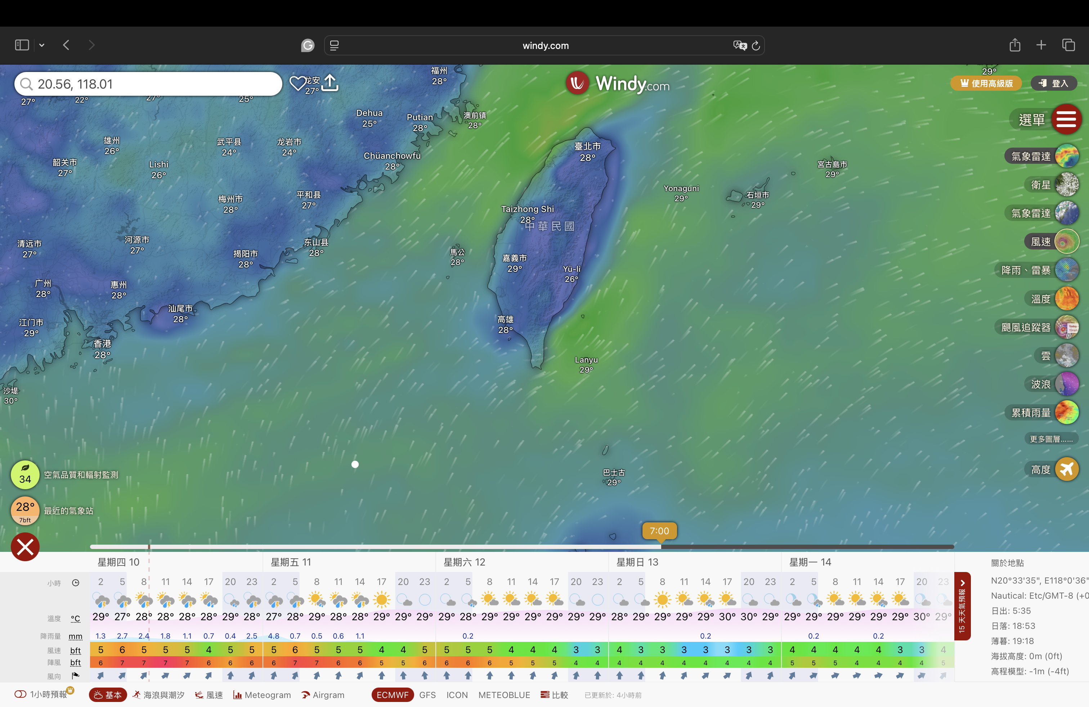Click the login button
The height and width of the screenshot is (707, 1089).
pyautogui.click(x=1053, y=83)
